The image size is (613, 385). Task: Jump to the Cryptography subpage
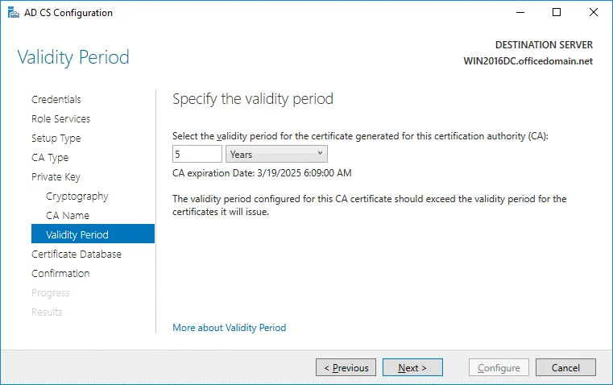coord(77,196)
